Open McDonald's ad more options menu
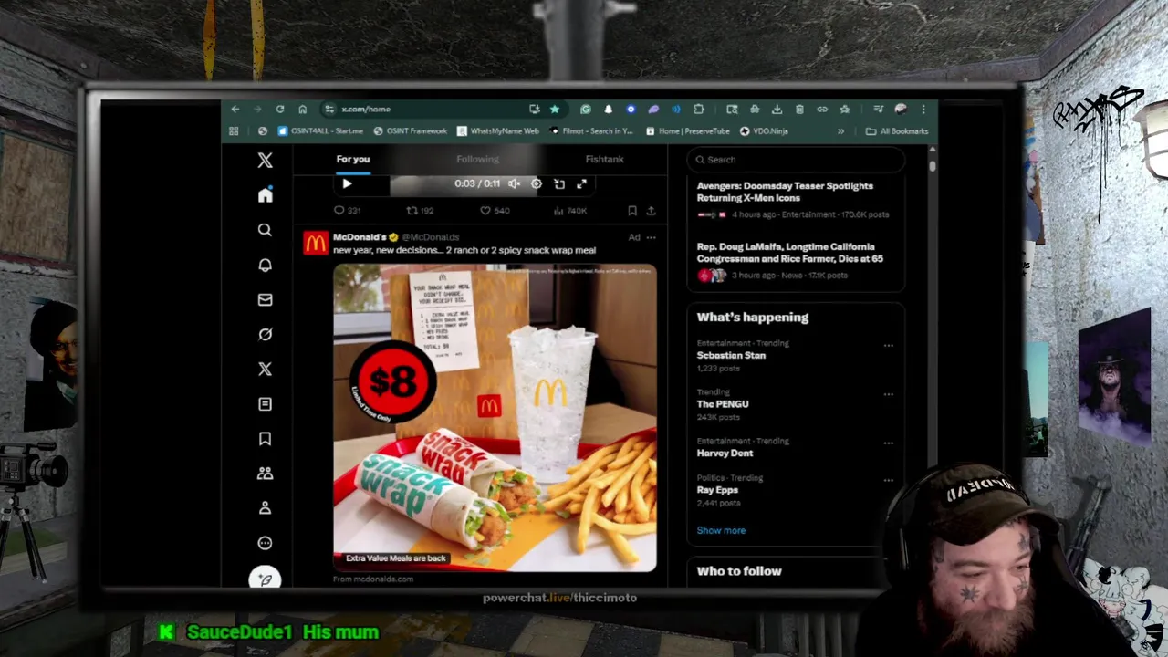1168x657 pixels. coord(651,237)
